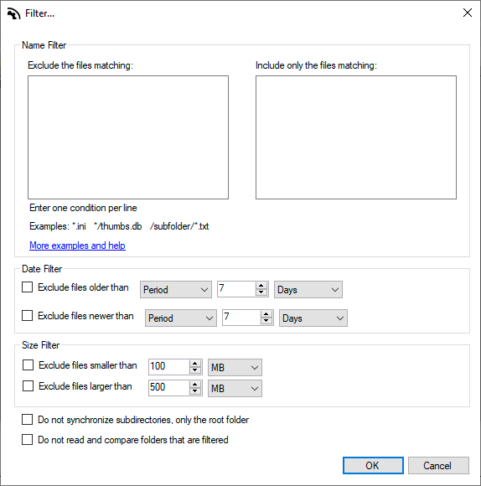Image resolution: width=481 pixels, height=486 pixels.
Task: Click the Name Filter group label
Action: click(44, 45)
